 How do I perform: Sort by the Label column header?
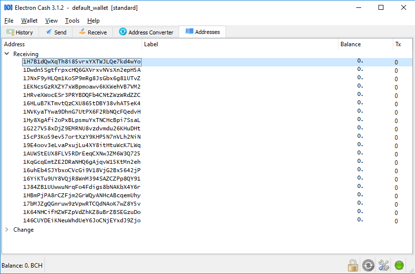tap(240, 44)
